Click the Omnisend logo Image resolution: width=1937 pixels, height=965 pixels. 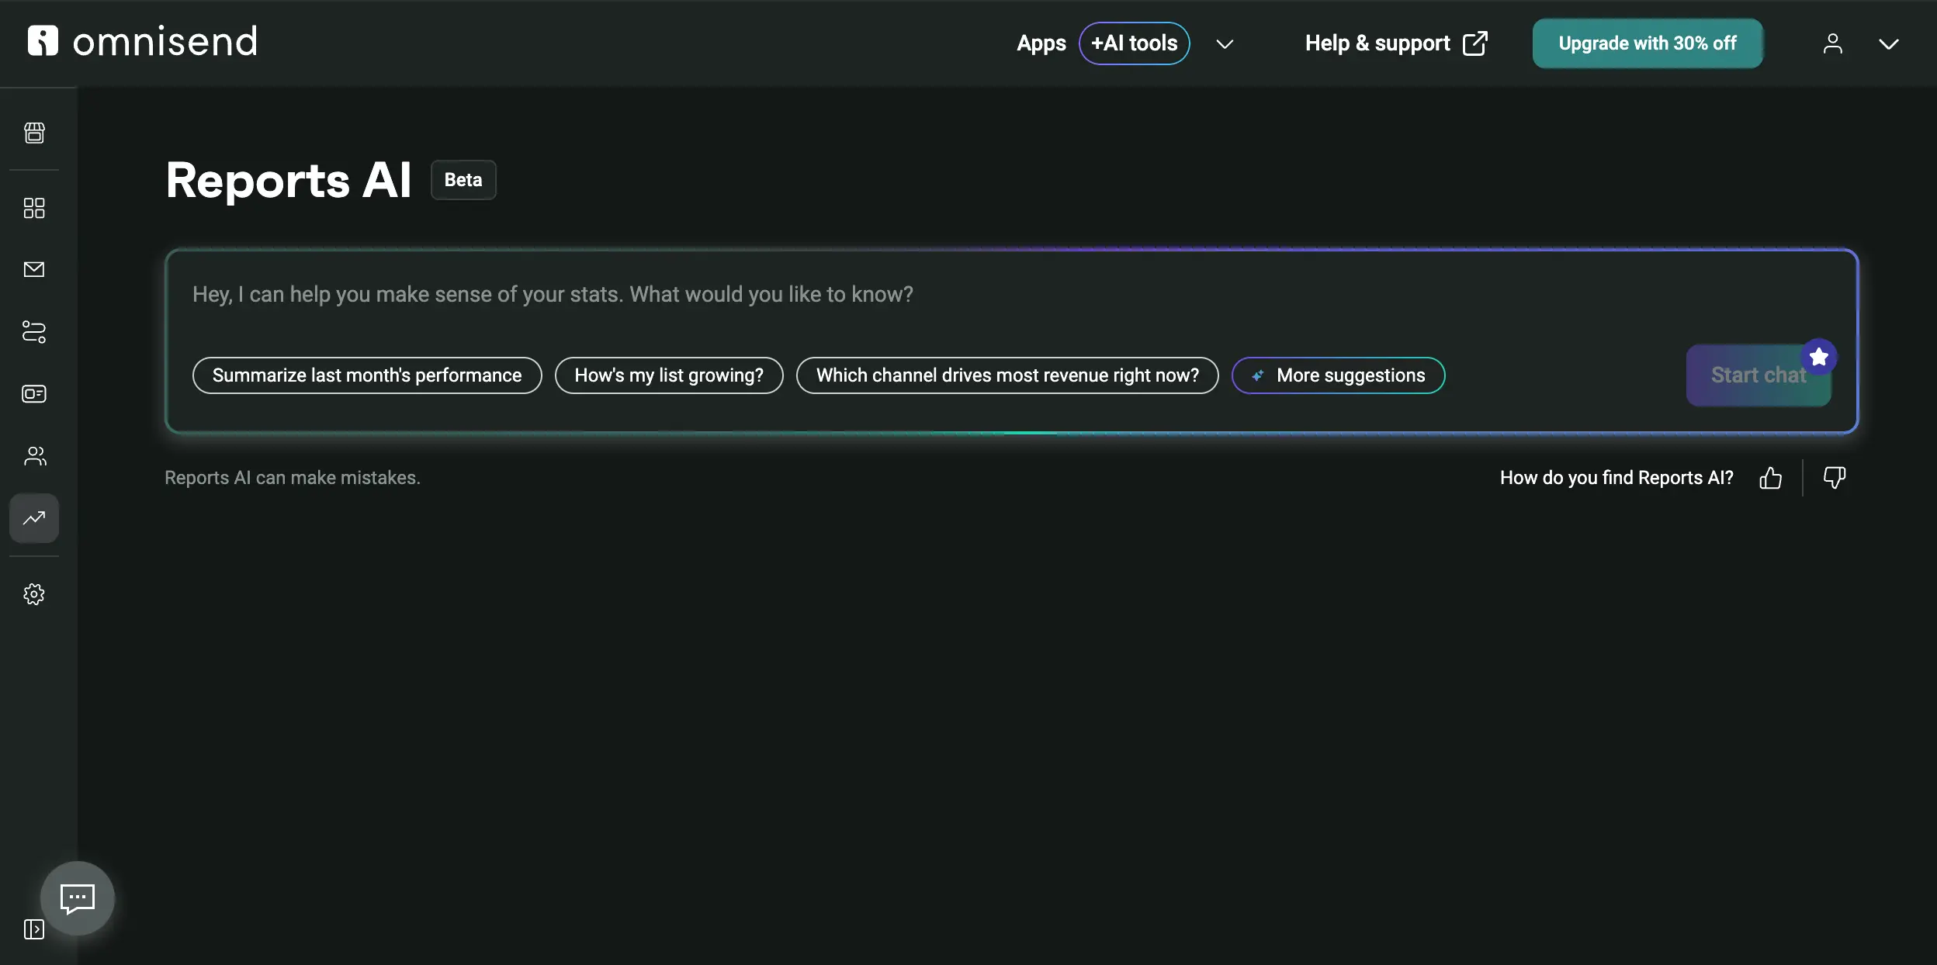tap(142, 41)
